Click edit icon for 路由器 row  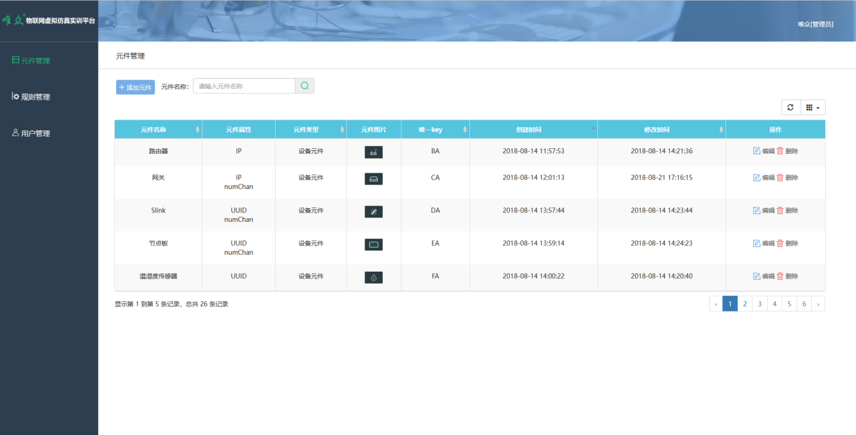[x=757, y=151]
